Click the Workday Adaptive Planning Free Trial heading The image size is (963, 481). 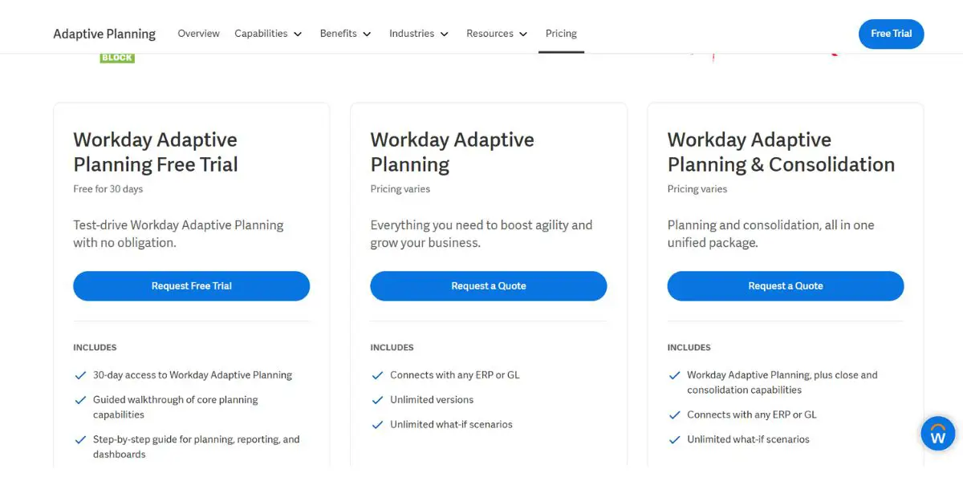click(156, 152)
